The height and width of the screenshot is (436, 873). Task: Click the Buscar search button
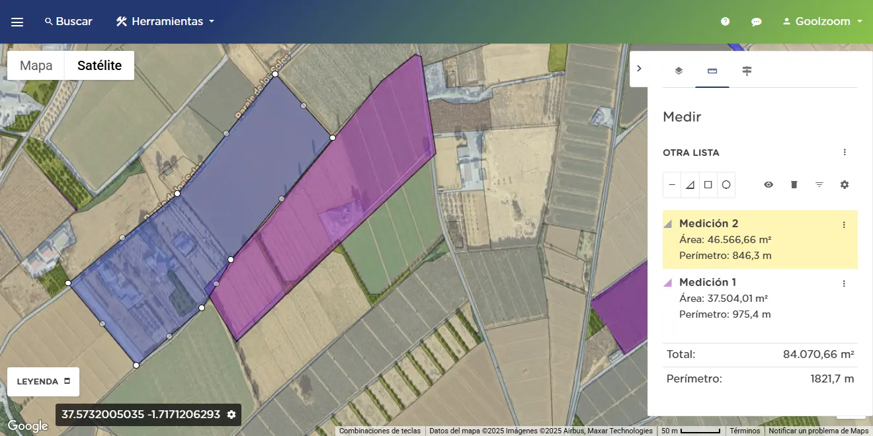point(68,21)
